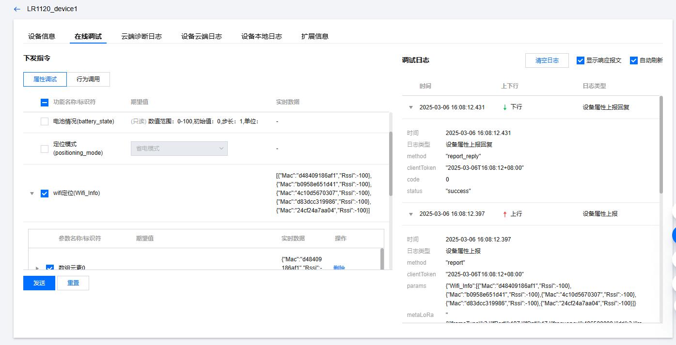Click the params value in report log
This screenshot has height=345, width=676.
click(541, 295)
